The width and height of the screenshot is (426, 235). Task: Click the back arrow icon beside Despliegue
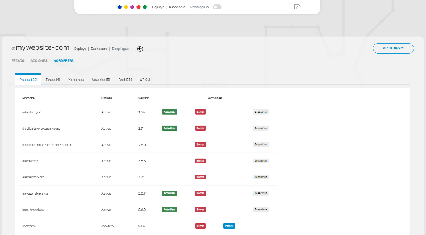point(140,49)
